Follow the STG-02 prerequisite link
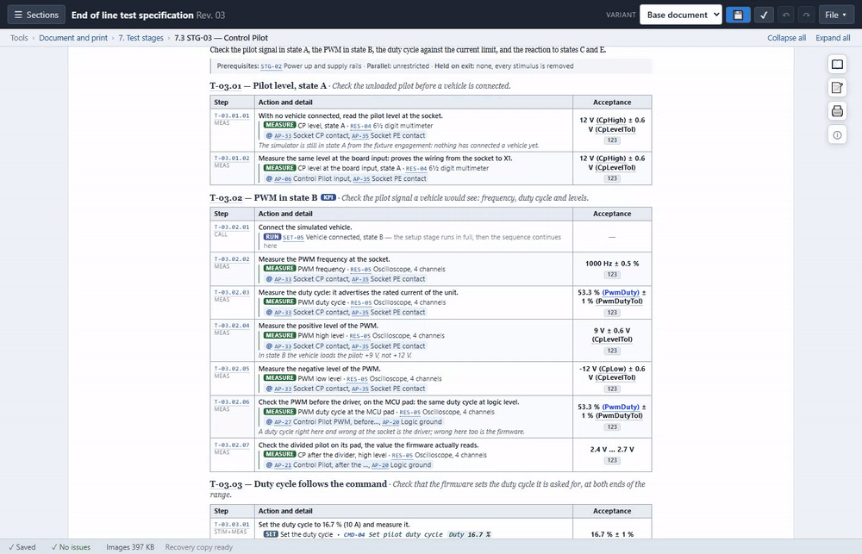The height and width of the screenshot is (554, 862). coord(271,66)
